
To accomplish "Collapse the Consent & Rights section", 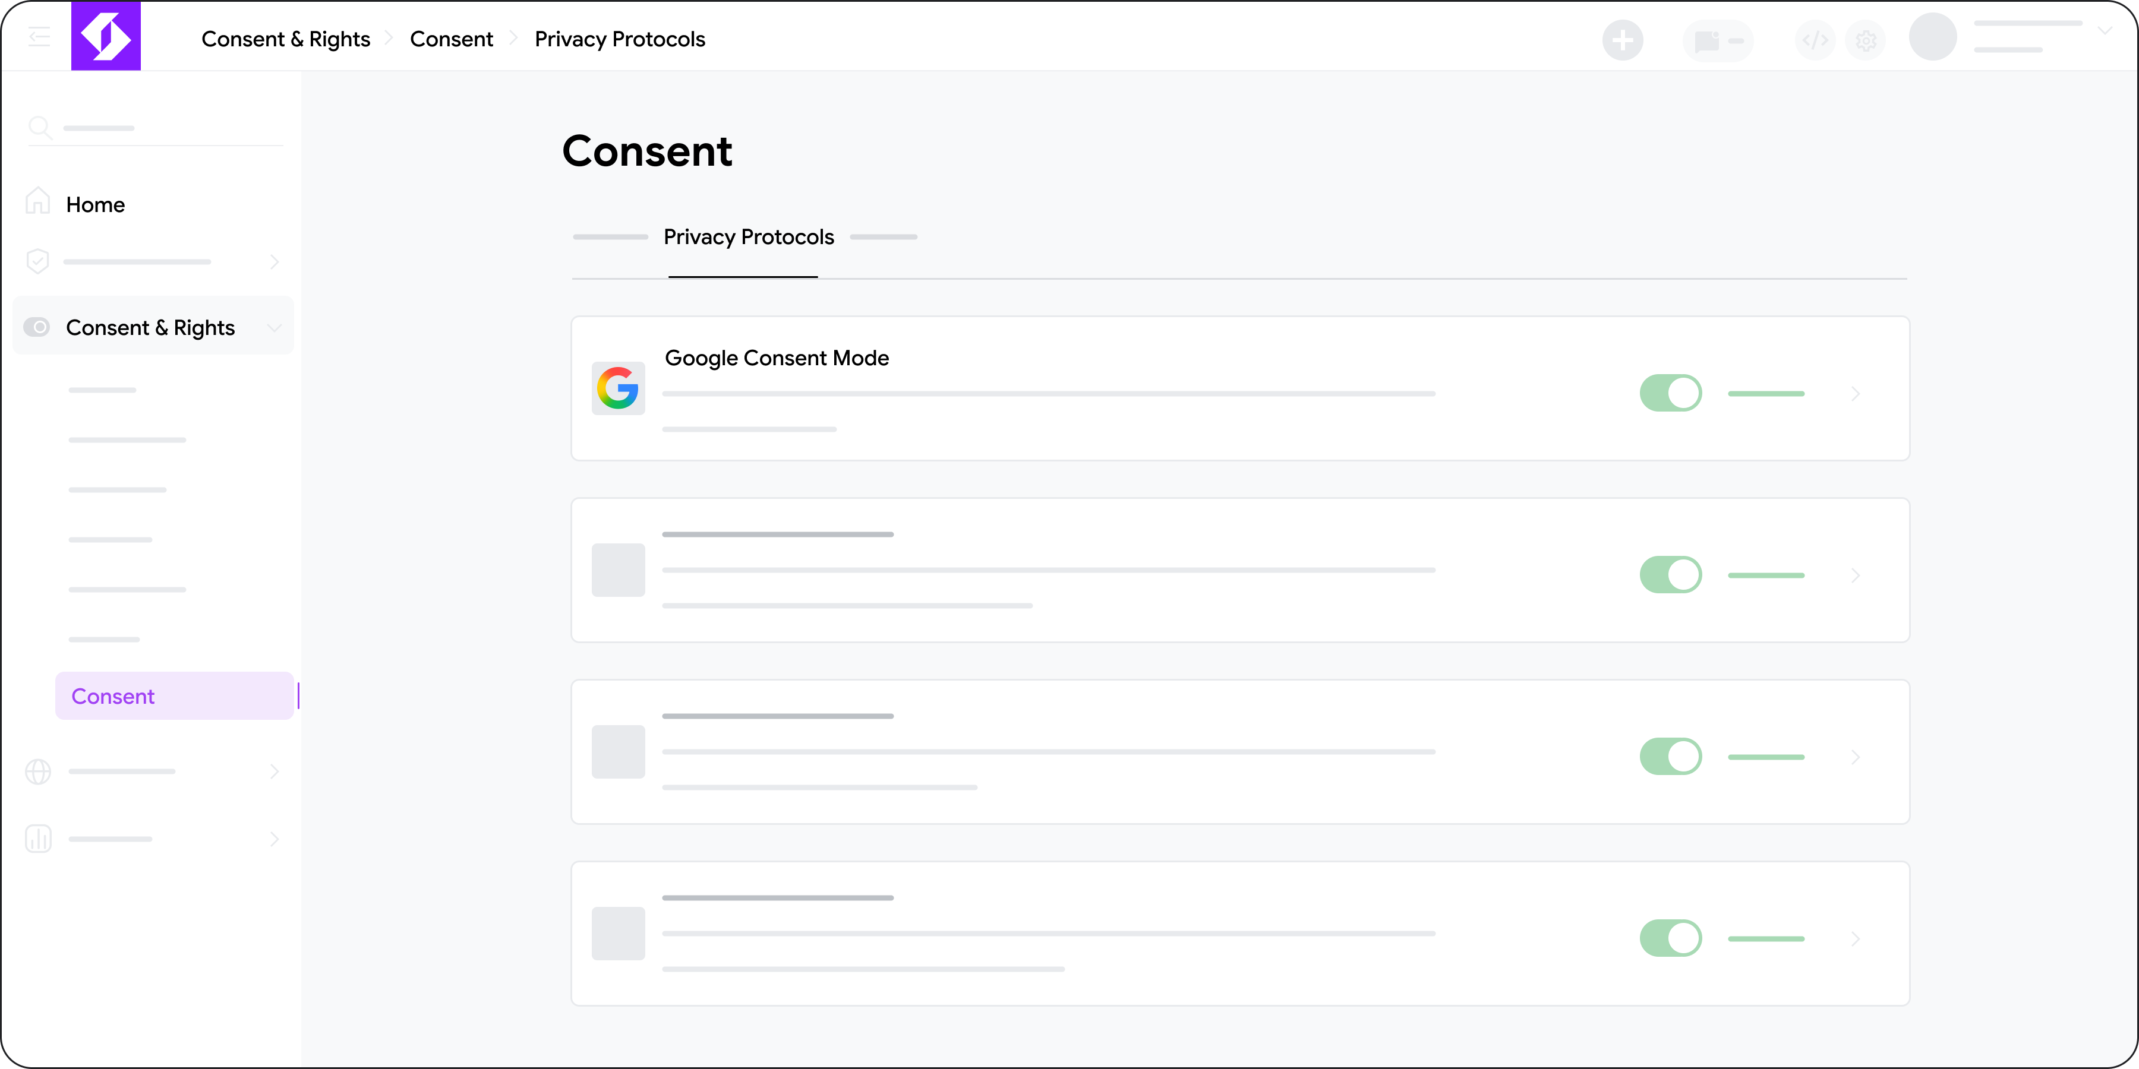I will (x=274, y=328).
